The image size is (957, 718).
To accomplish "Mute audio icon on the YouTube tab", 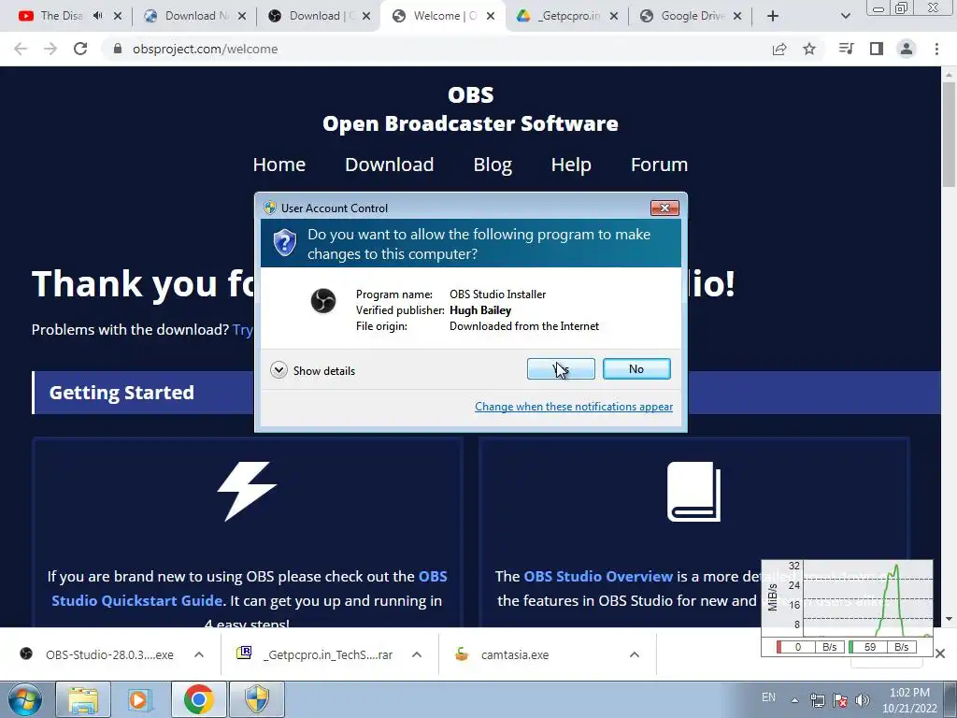I will coord(97,16).
